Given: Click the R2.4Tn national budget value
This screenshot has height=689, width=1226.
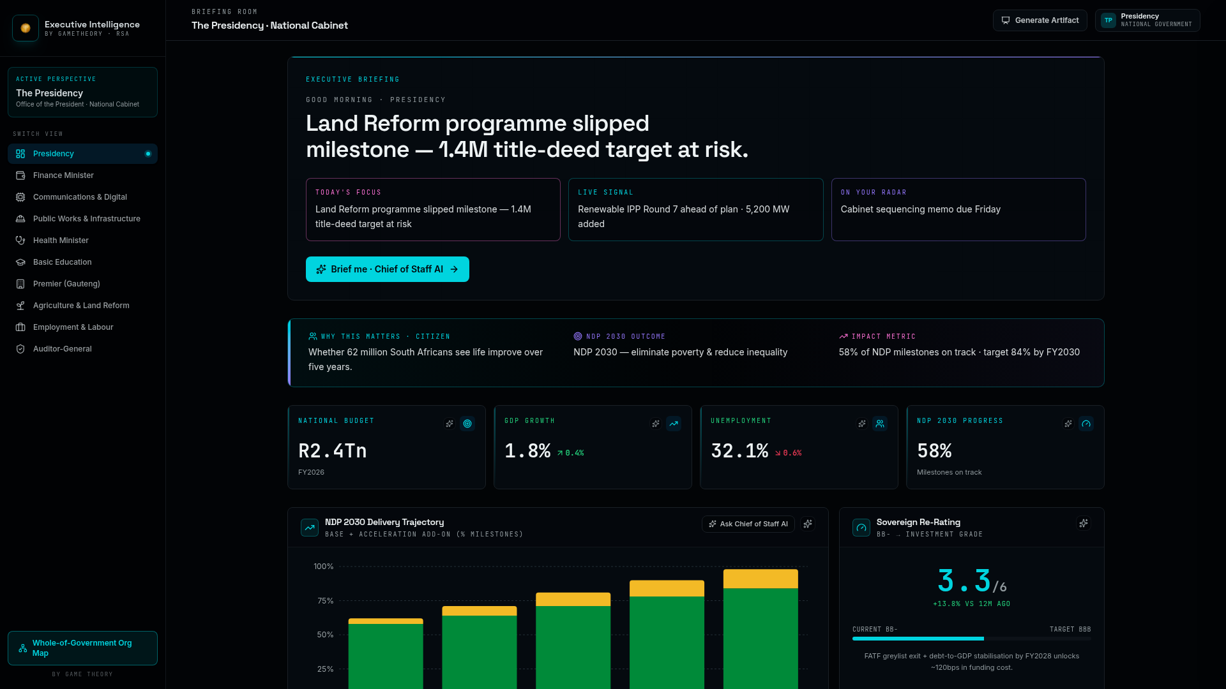Looking at the screenshot, I should [333, 451].
